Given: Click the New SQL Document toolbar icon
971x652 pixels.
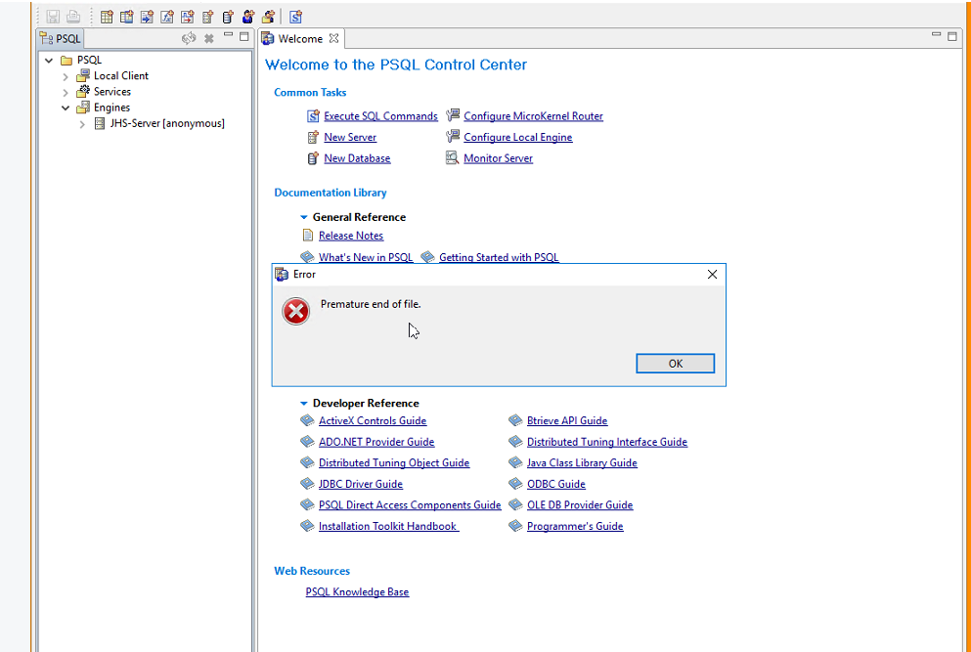Looking at the screenshot, I should [x=296, y=17].
